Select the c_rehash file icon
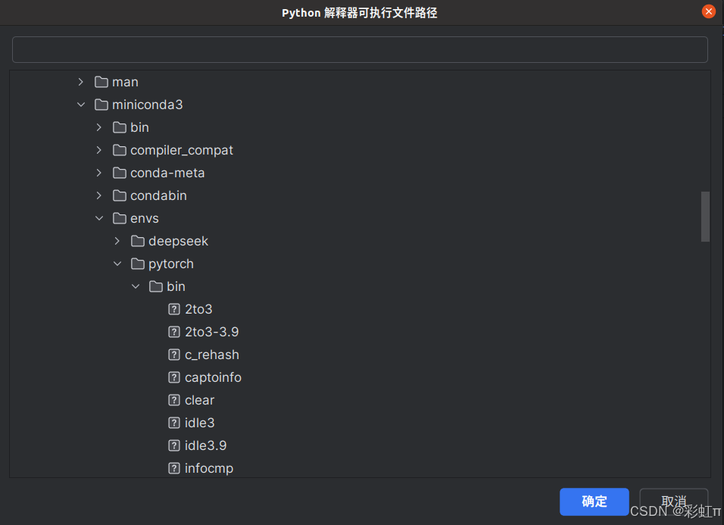 174,355
